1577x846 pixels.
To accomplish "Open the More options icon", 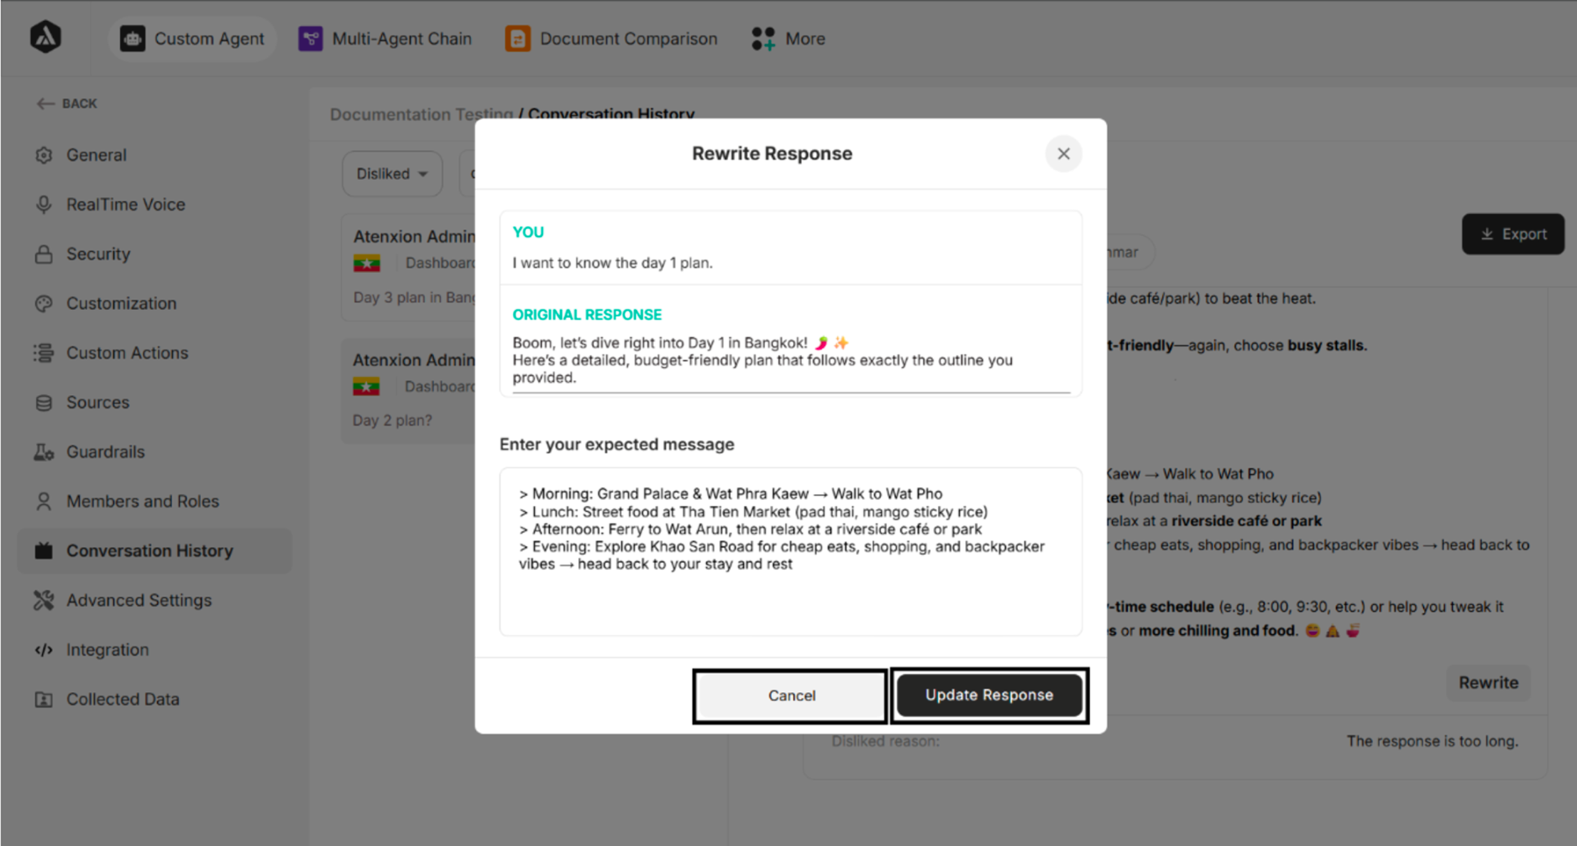I will click(764, 38).
